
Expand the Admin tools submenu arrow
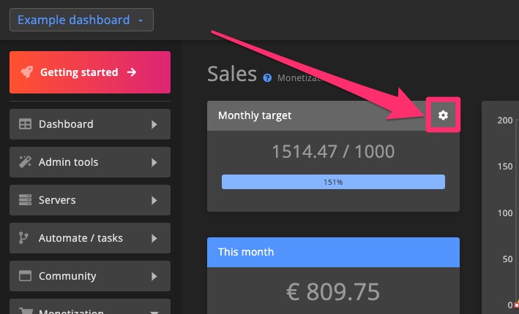pos(154,162)
